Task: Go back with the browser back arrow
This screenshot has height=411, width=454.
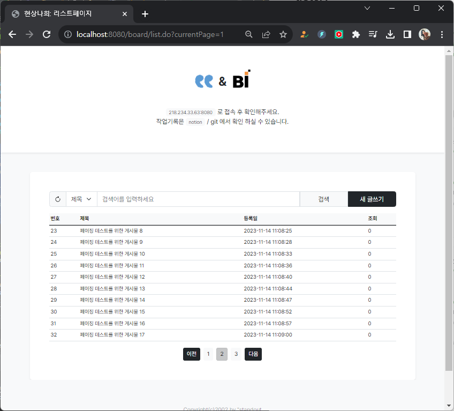Action: click(x=12, y=34)
